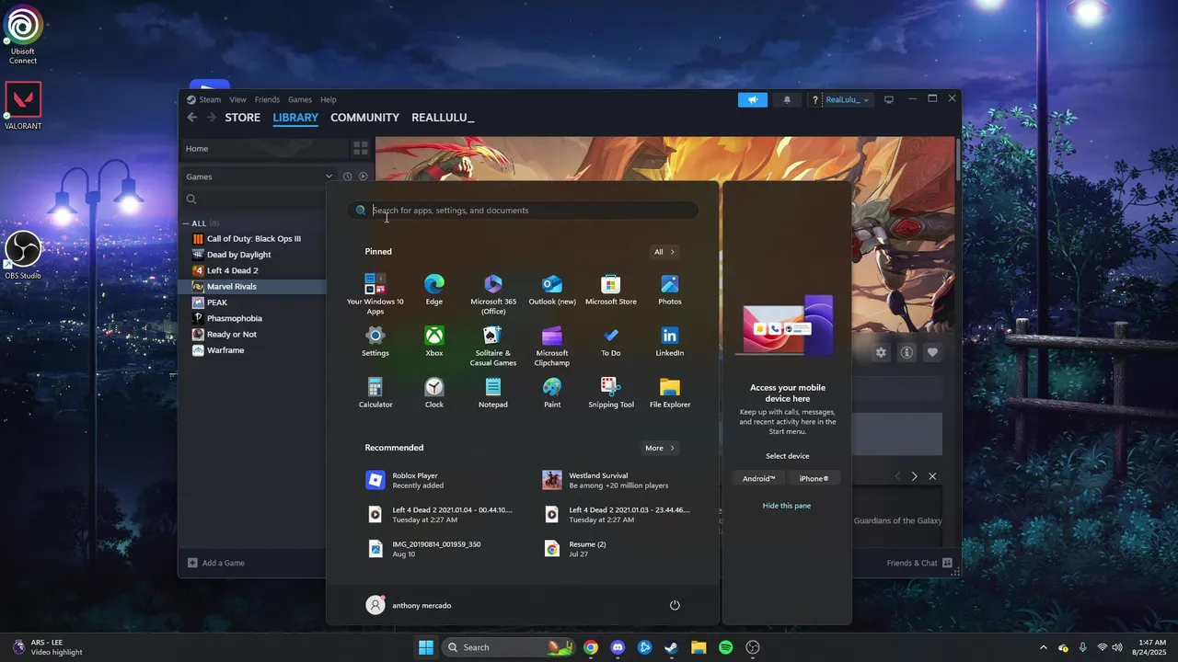Screen dimensions: 1178x662
Task: Select iPhone® device option
Action: pos(814,478)
